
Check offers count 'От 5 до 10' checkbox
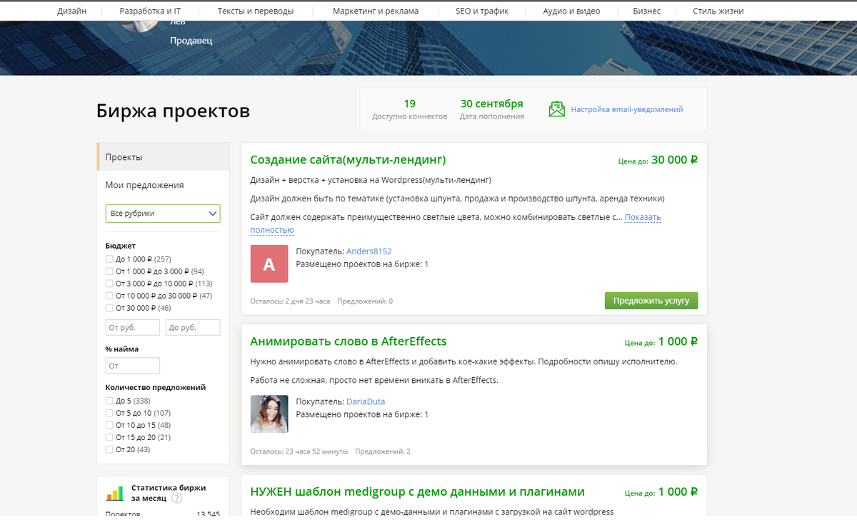coord(109,413)
